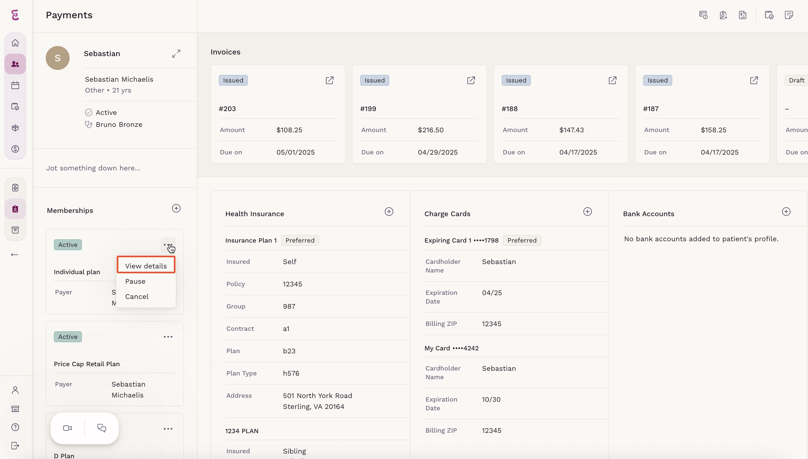Click the $158.25 amount on invoice #187
Screen dimensions: 808x459
pos(714,130)
